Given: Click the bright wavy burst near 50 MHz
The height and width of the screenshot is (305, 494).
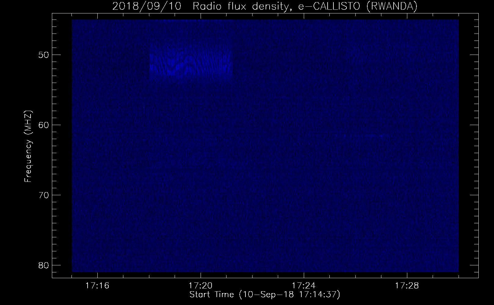Looking at the screenshot, I should point(191,64).
